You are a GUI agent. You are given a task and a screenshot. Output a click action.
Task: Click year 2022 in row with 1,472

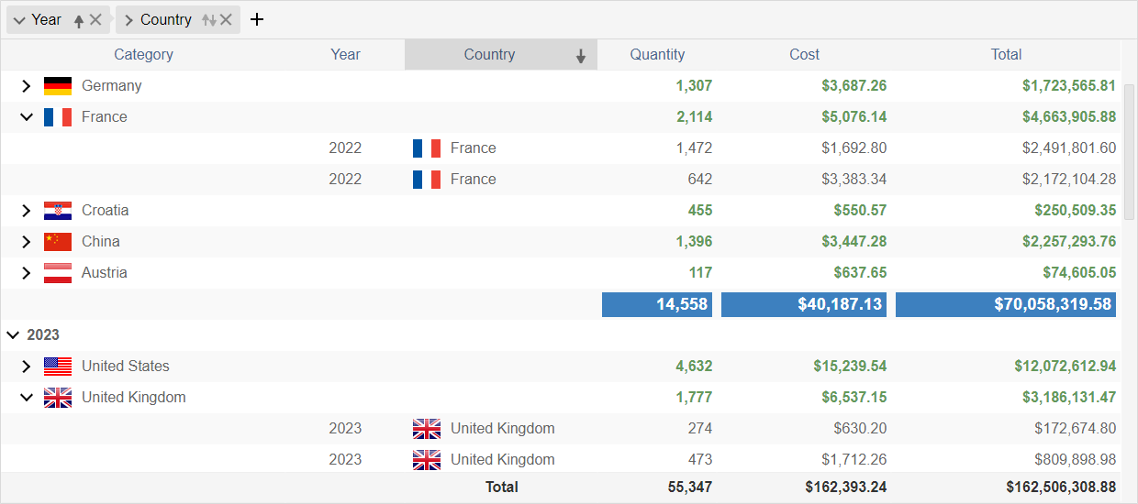pyautogui.click(x=345, y=148)
